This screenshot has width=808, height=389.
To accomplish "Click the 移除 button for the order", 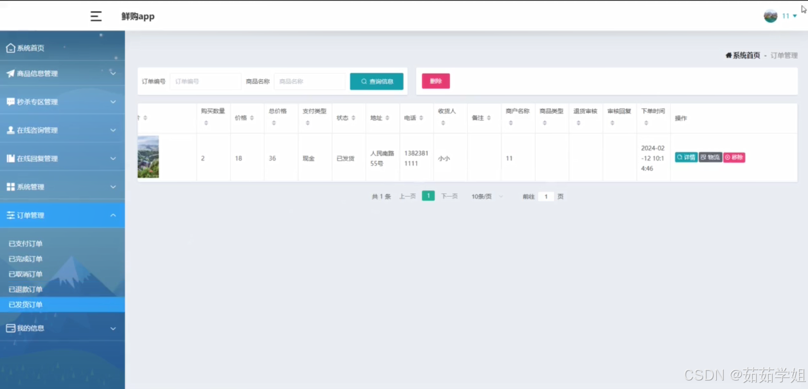I will click(734, 157).
